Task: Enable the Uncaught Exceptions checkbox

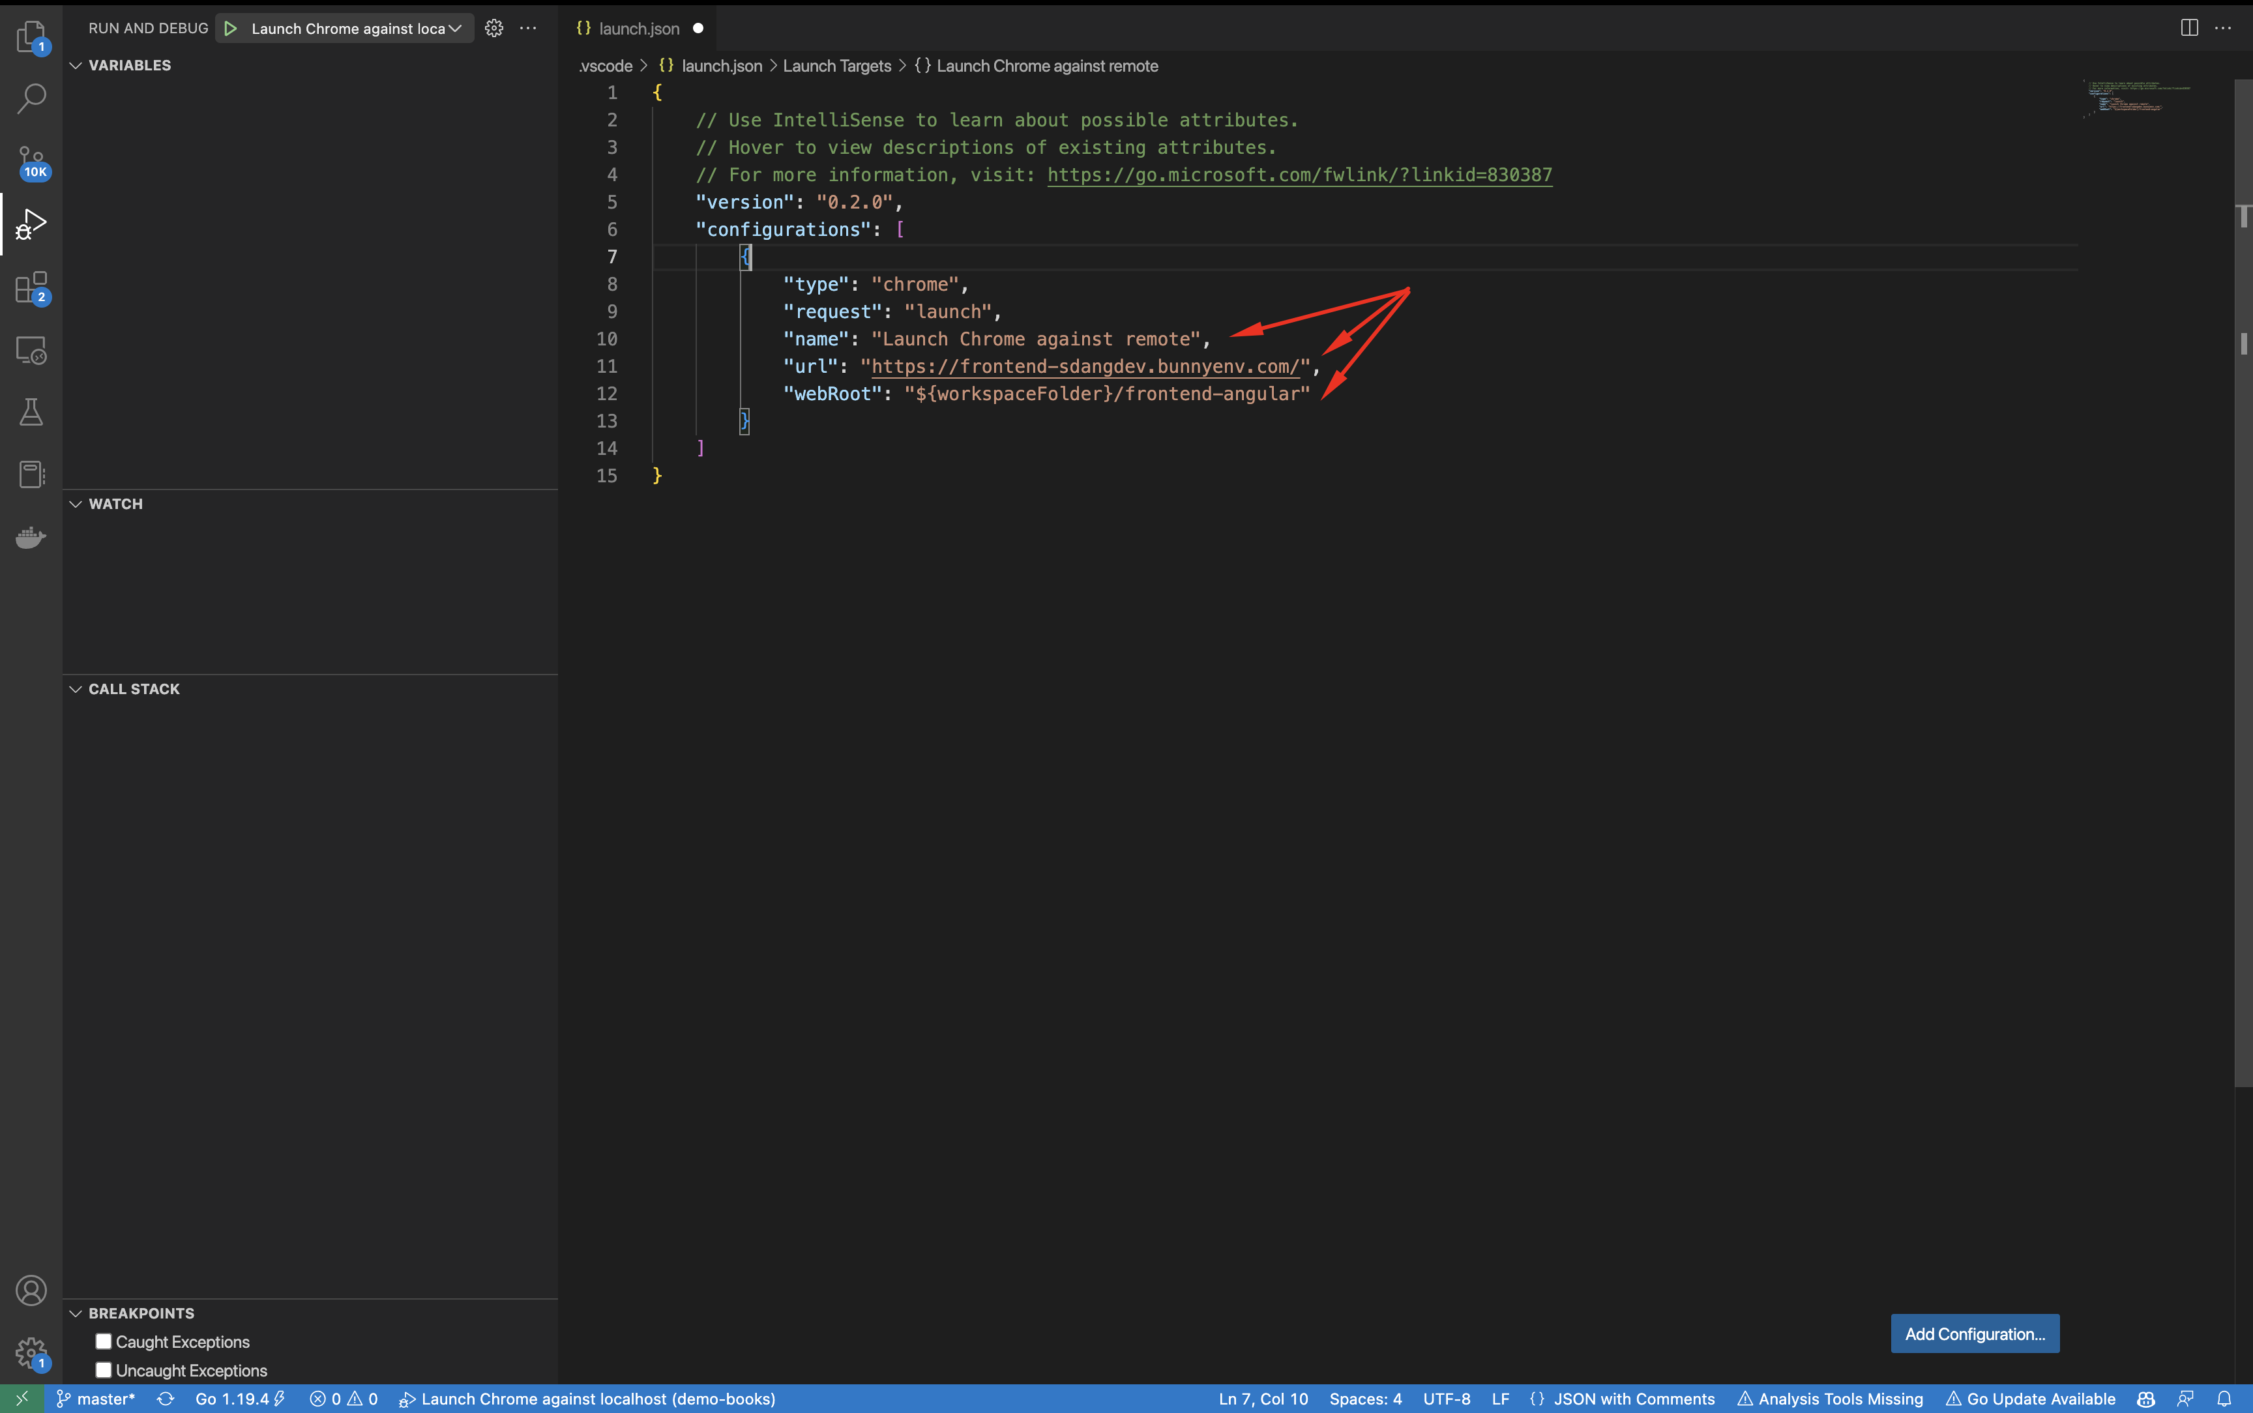Action: click(104, 1370)
